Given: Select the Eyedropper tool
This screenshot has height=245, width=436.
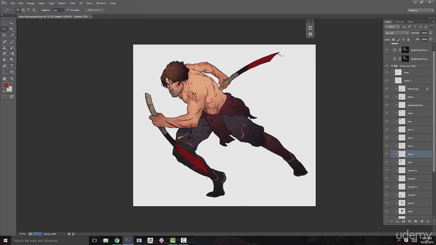Looking at the screenshot, I should [x=12, y=35].
